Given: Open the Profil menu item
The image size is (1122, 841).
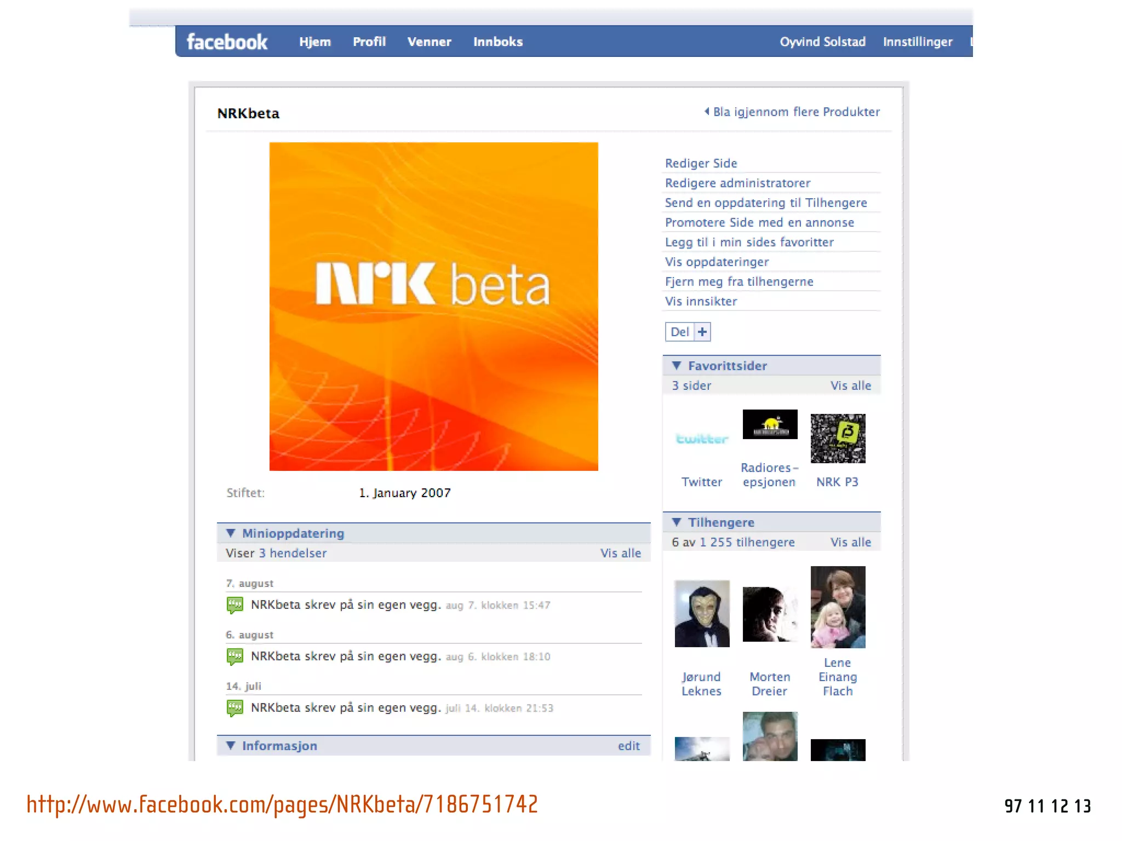Looking at the screenshot, I should click(x=369, y=42).
